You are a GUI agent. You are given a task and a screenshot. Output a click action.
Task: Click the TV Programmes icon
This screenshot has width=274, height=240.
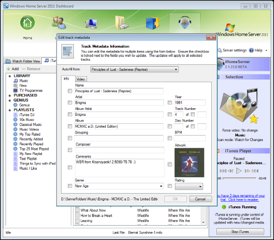pyautogui.click(x=15, y=91)
